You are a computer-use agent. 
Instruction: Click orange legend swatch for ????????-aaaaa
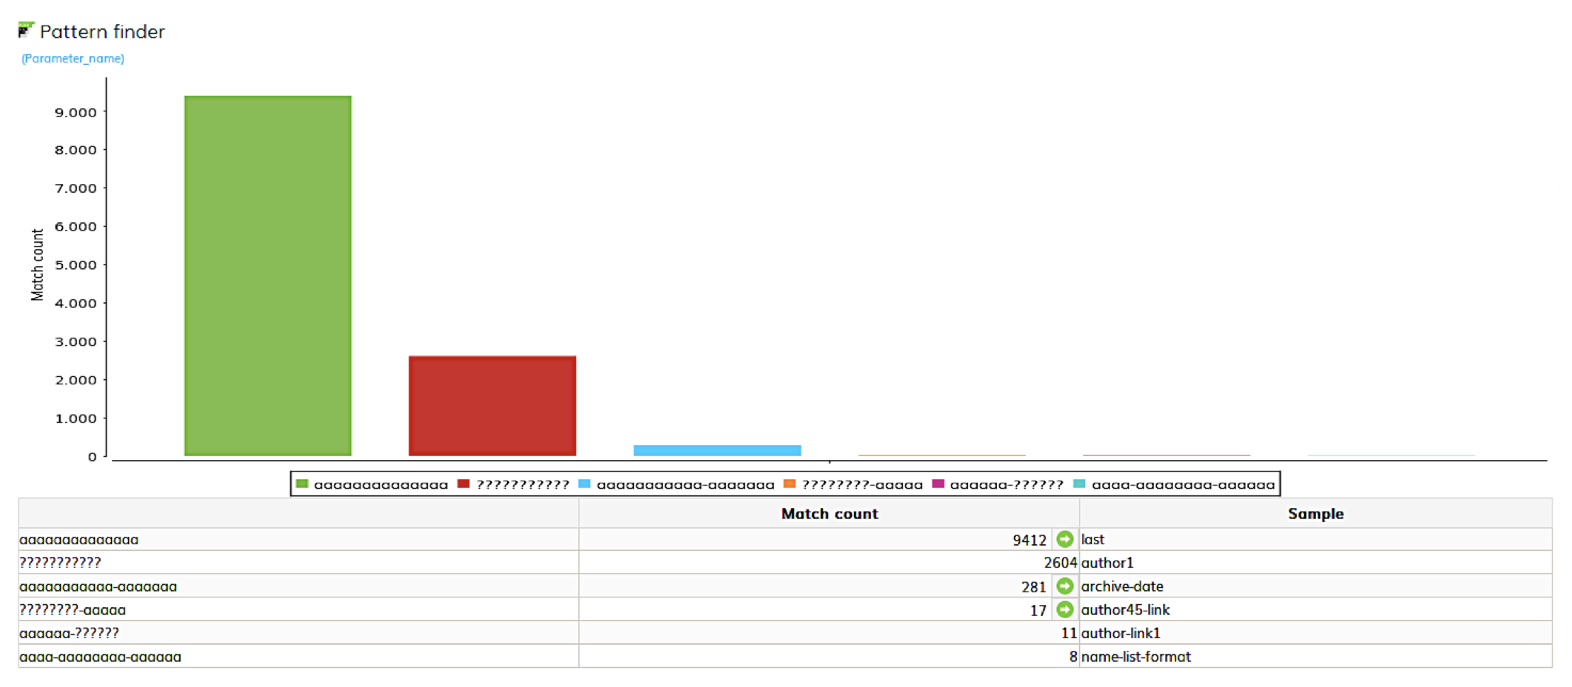[789, 484]
